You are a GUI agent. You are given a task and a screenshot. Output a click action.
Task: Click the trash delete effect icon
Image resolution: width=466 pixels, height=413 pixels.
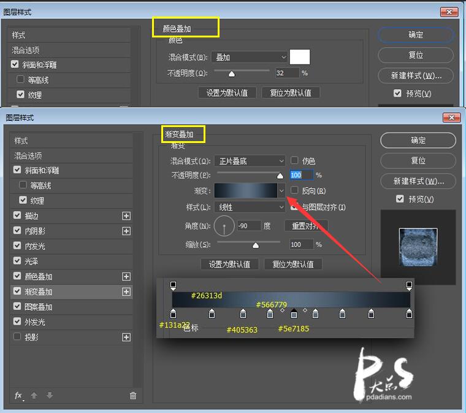[x=133, y=395]
